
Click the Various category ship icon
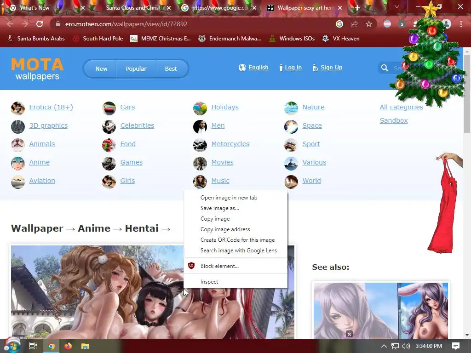pyautogui.click(x=291, y=163)
